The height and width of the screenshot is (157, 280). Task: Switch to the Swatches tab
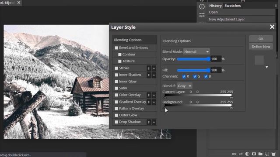(x=232, y=6)
